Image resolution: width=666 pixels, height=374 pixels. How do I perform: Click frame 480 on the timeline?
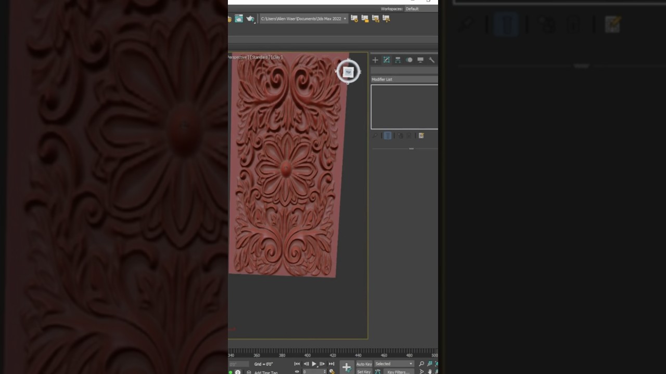click(x=409, y=355)
